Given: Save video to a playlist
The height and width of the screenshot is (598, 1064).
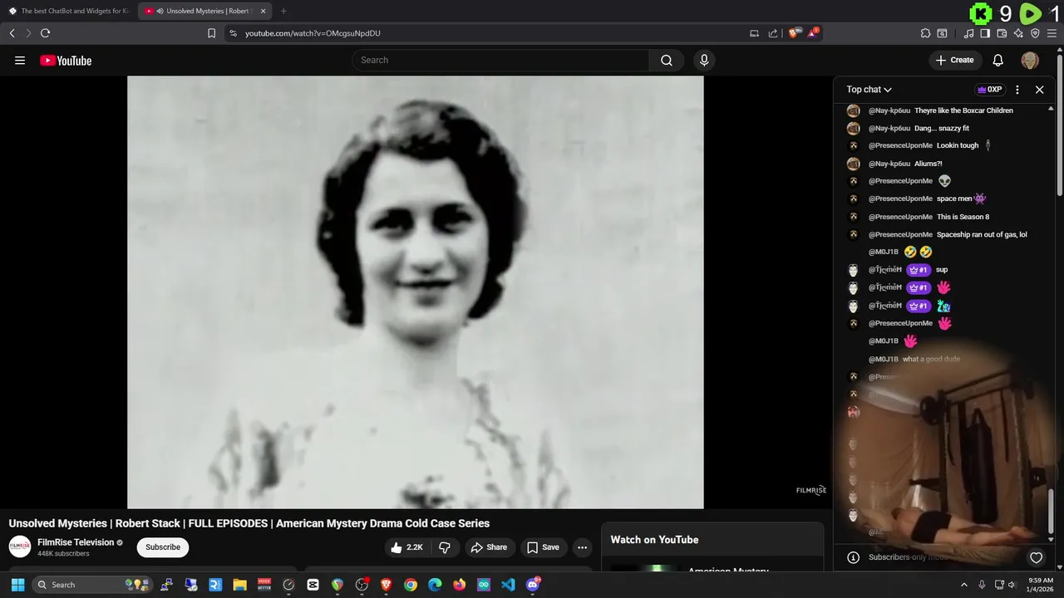Looking at the screenshot, I should pyautogui.click(x=543, y=547).
